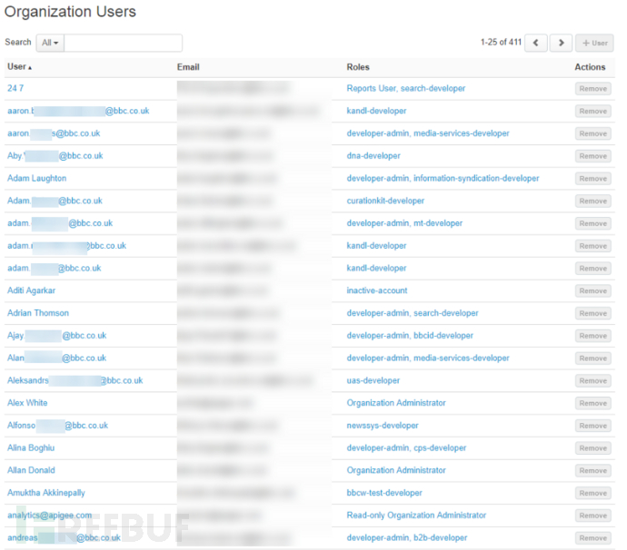
Task: Click roles 'developer-admin, information-syndication-developer'
Action: (443, 178)
